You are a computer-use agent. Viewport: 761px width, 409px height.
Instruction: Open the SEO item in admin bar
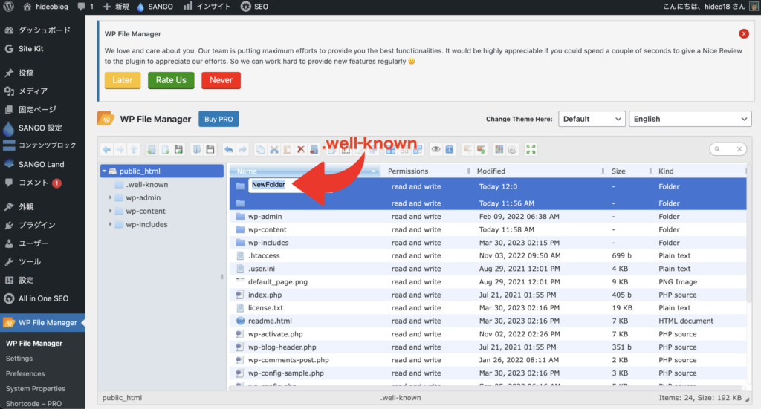(x=254, y=6)
